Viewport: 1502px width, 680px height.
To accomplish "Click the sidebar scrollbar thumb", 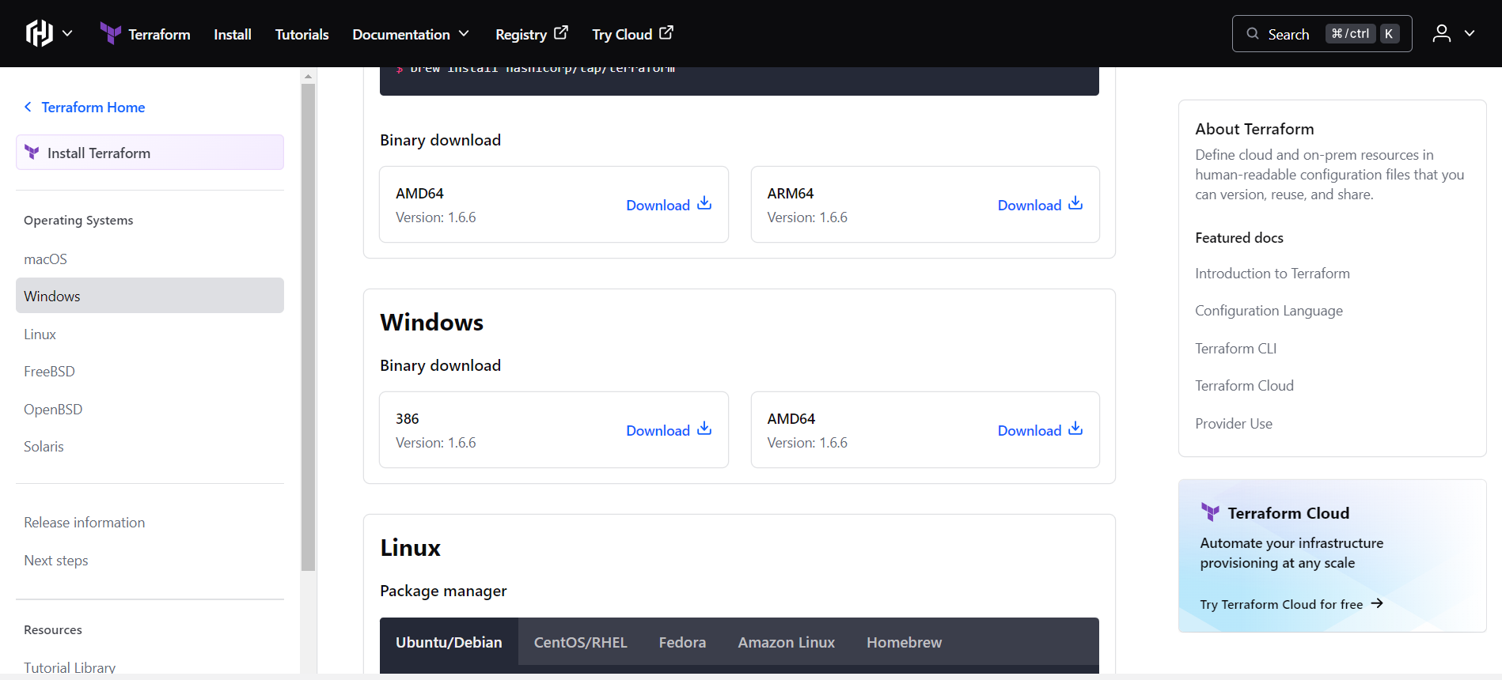I will pos(309,327).
